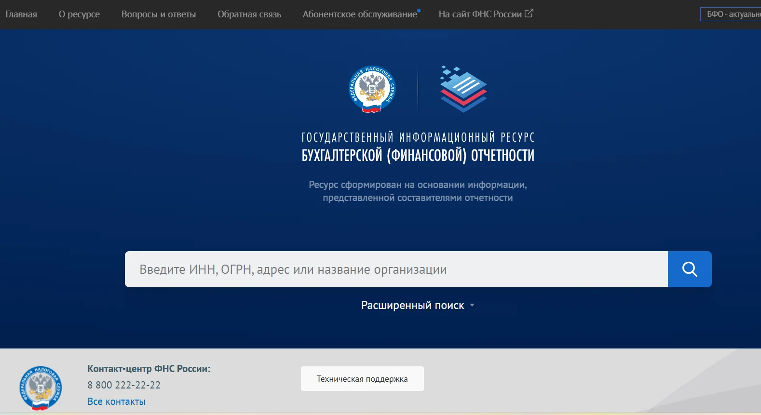Open the Главная menu item
The height and width of the screenshot is (415, 761).
click(21, 14)
